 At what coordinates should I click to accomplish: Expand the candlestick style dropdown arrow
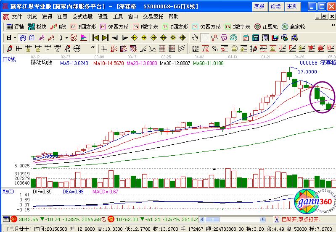[66, 38]
